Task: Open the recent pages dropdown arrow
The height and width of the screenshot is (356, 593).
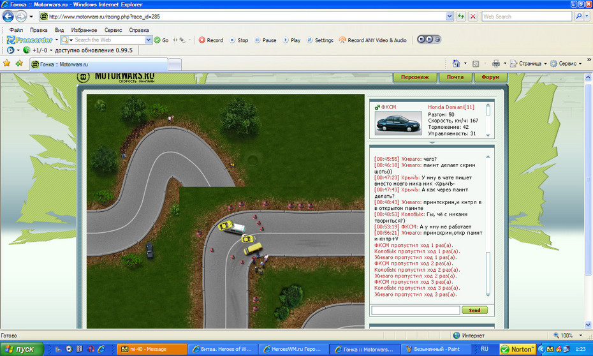Action: coord(31,17)
